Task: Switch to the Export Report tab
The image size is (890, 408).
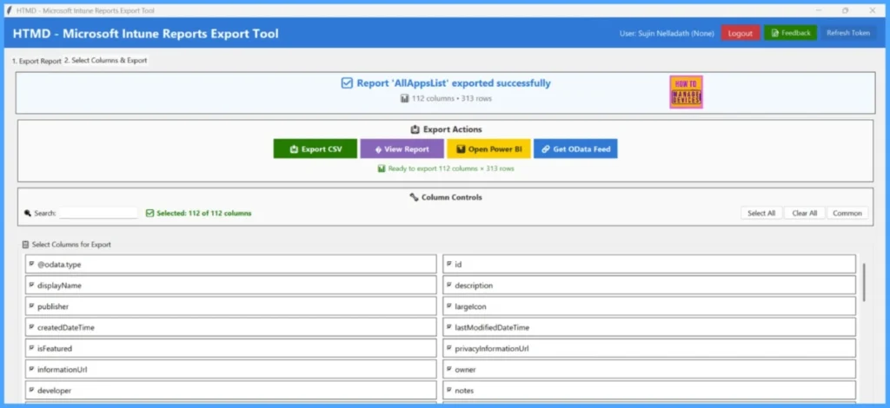Action: 37,61
